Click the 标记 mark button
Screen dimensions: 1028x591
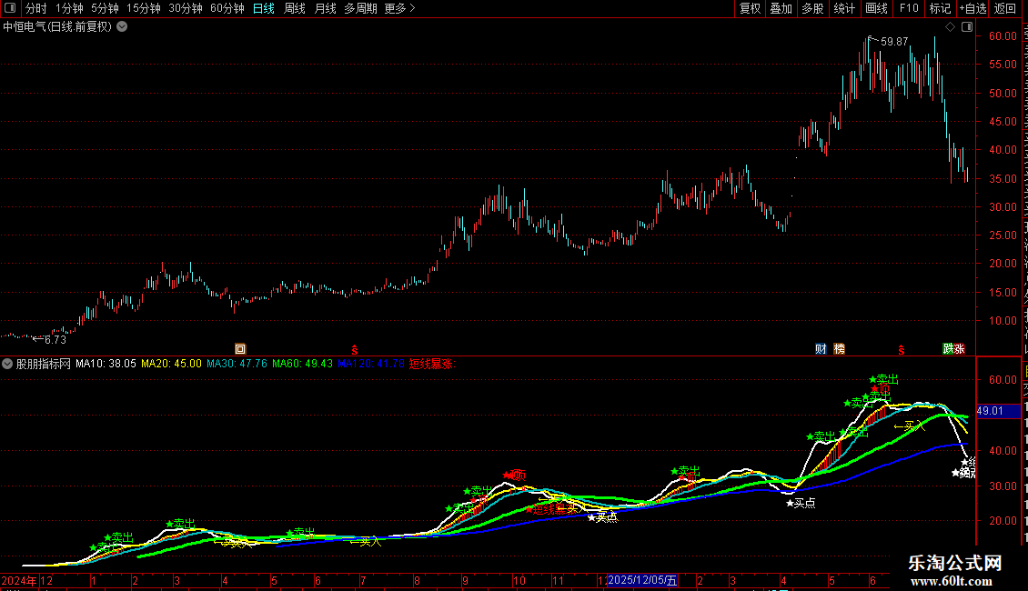click(x=940, y=8)
